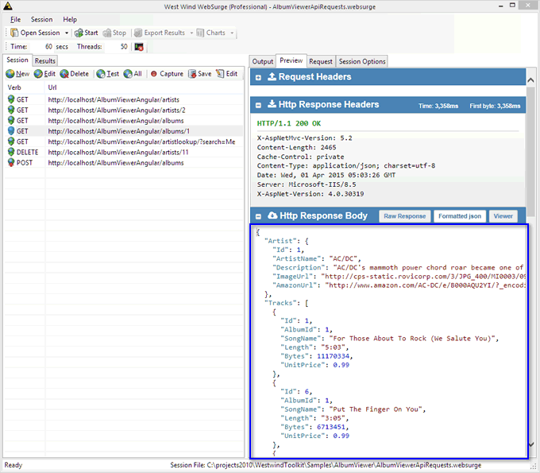Click the console icon beside Threads
Screen dimensions: 540x473
pyautogui.click(x=139, y=47)
